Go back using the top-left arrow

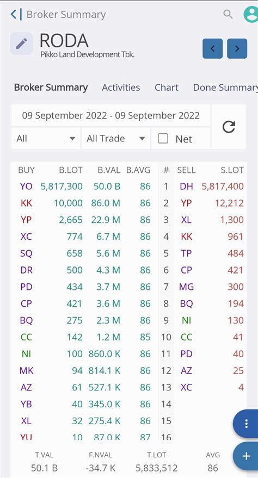13,14
